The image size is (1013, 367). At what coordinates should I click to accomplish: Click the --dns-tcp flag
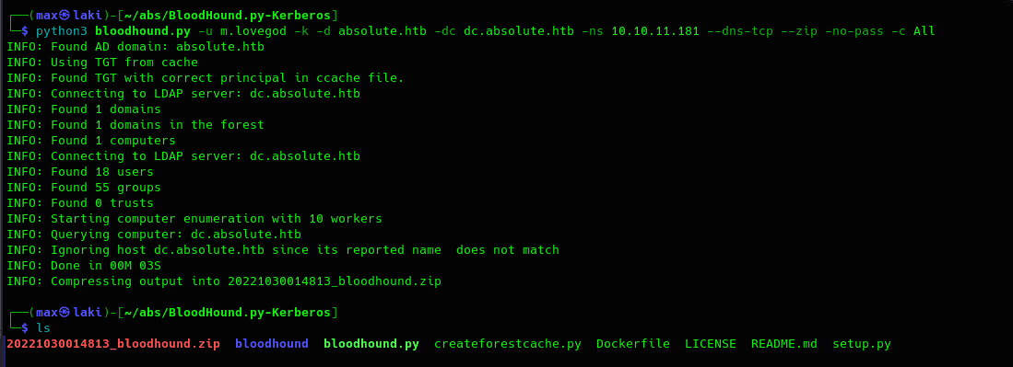[740, 31]
